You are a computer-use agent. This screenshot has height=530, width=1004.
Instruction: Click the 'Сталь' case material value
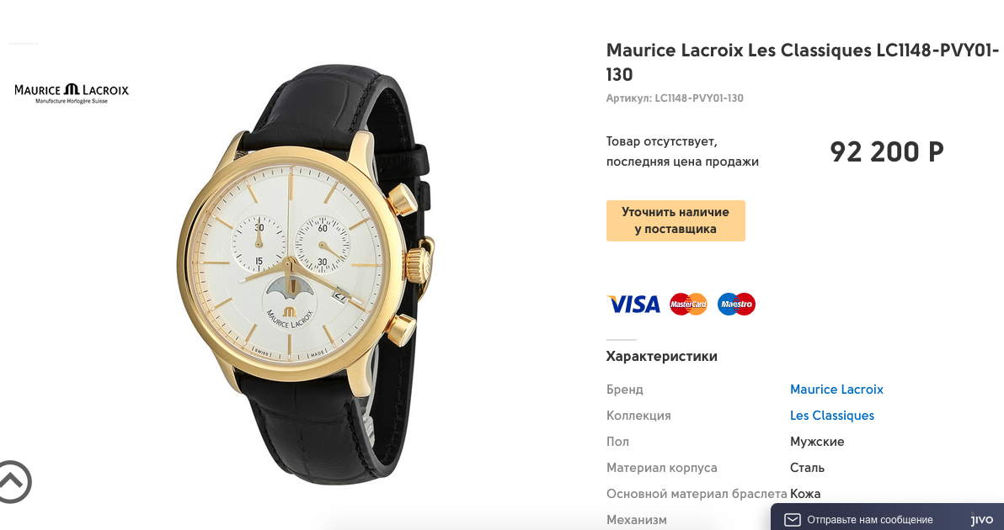point(808,468)
